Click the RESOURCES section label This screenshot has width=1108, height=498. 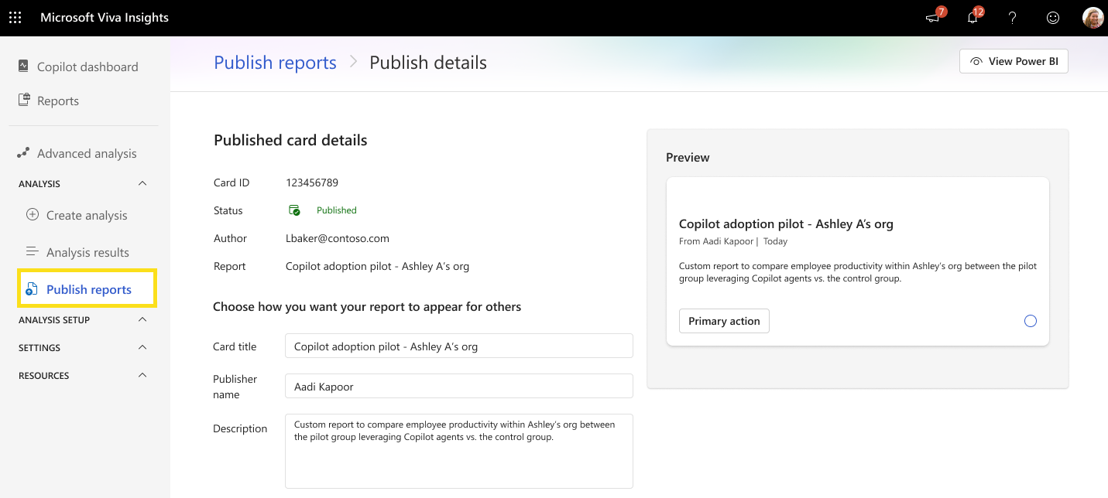[x=44, y=376]
